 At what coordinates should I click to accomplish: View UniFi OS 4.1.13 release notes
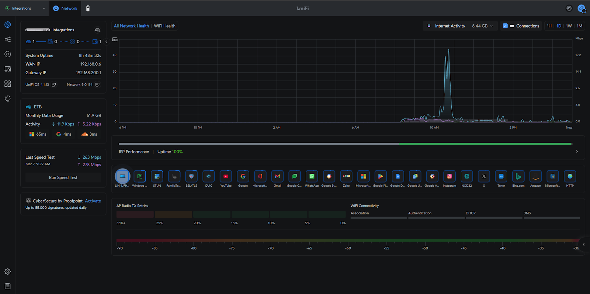click(x=54, y=85)
